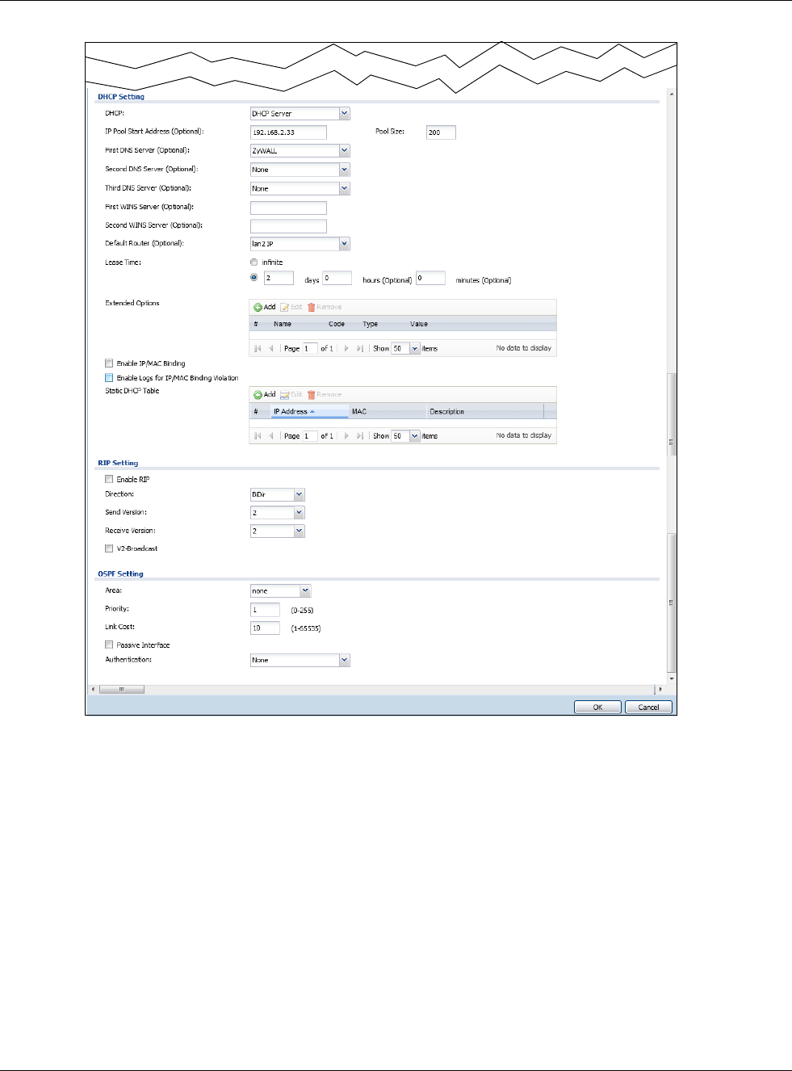Go to previous page of Static DHCP Table

(270, 435)
